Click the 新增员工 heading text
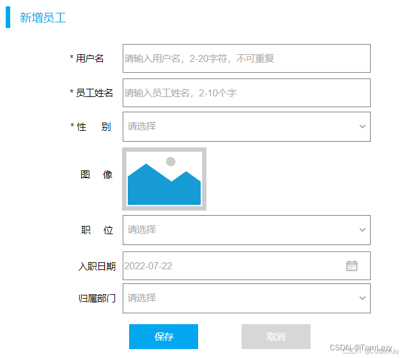 pos(43,18)
